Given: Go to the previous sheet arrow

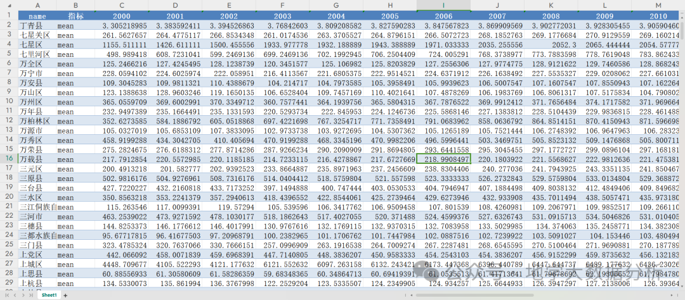Looking at the screenshot, I should (x=15, y=295).
